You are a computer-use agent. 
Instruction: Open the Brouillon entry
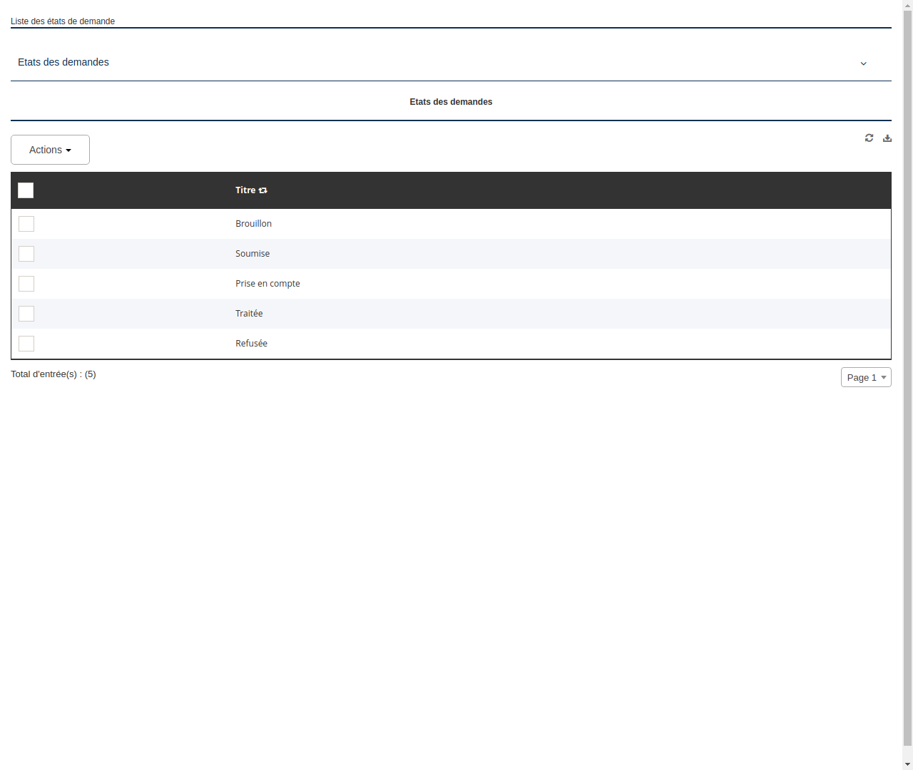[253, 223]
